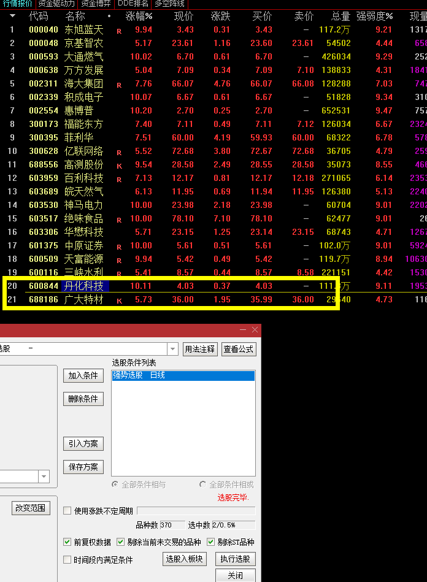Viewport: 427px width, 582px height.
Task: Select stock code 300173
Action: (x=44, y=124)
